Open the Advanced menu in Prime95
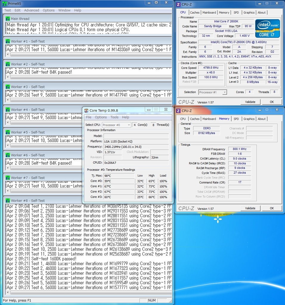The height and width of the screenshot is (305, 285). coord(32,10)
